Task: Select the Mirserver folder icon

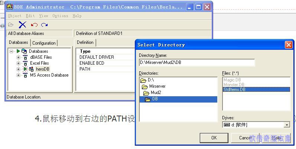Action: coord(144,86)
